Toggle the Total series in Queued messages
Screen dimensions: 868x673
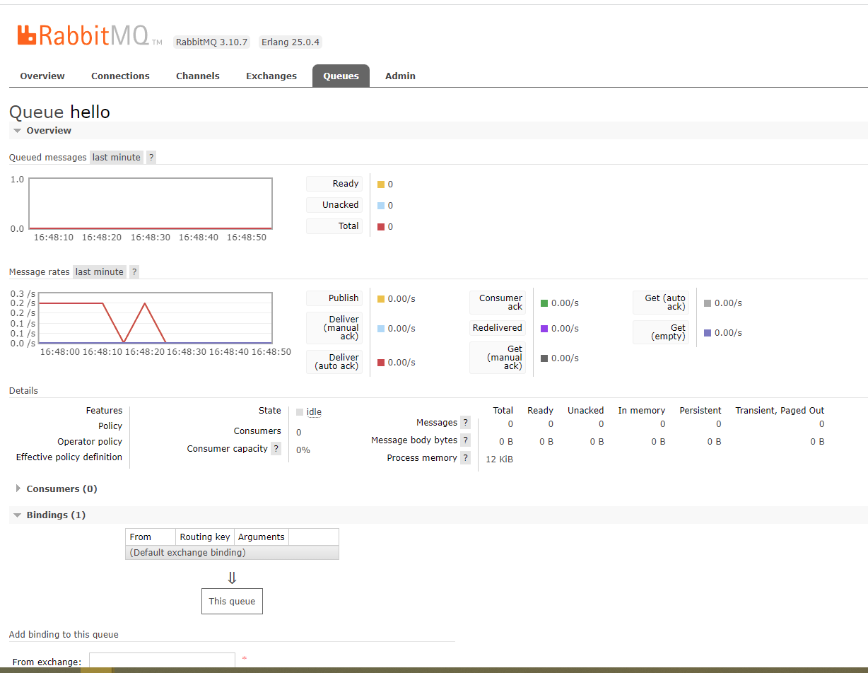tap(334, 226)
